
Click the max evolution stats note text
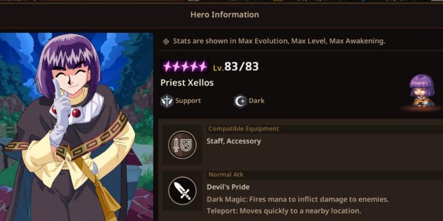[279, 41]
